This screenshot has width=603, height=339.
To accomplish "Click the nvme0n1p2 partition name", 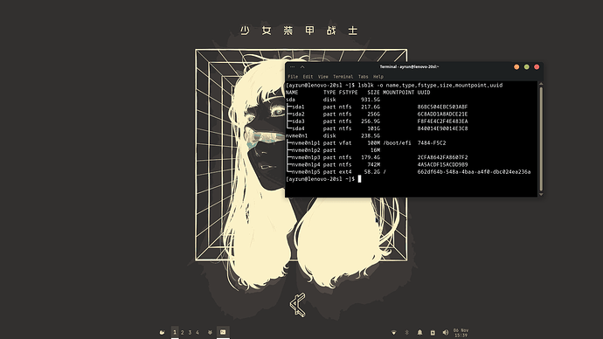I will (x=306, y=150).
